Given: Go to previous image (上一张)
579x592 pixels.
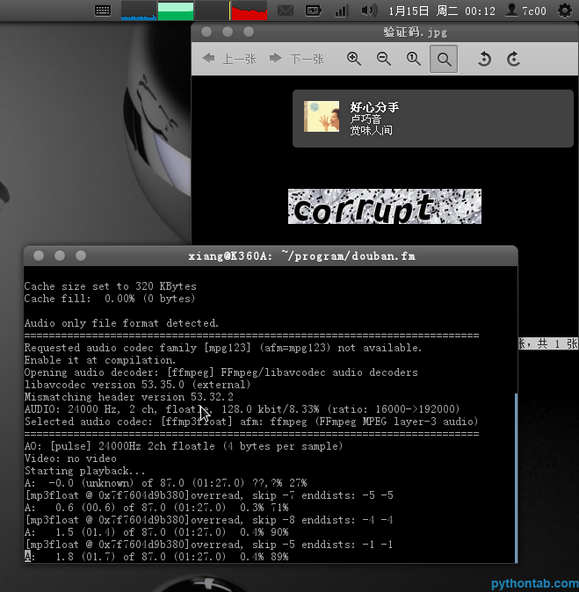Looking at the screenshot, I should [229, 59].
